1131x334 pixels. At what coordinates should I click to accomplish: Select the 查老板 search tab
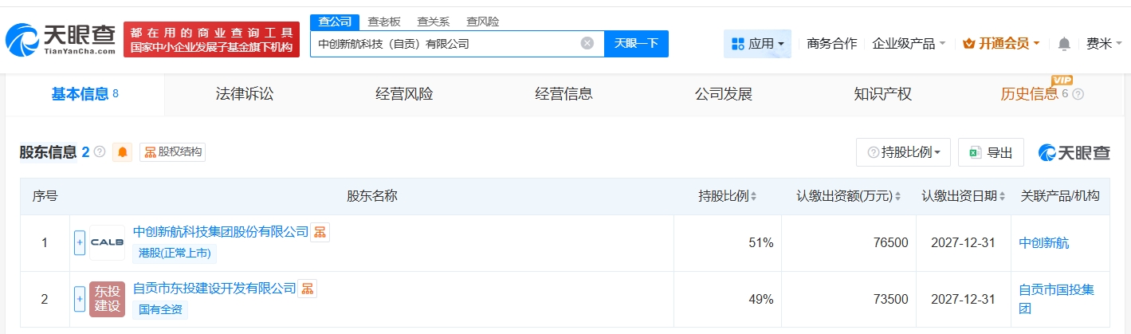pos(384,22)
